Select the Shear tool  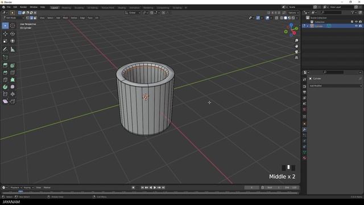click(x=5, y=101)
